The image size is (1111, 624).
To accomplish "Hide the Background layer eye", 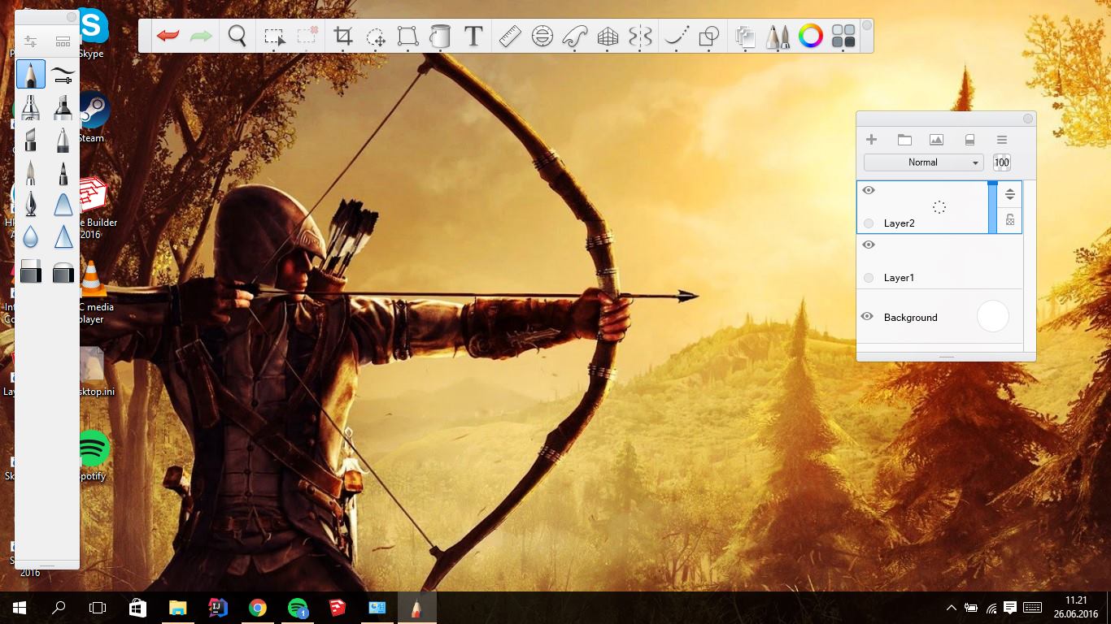I will pyautogui.click(x=868, y=317).
